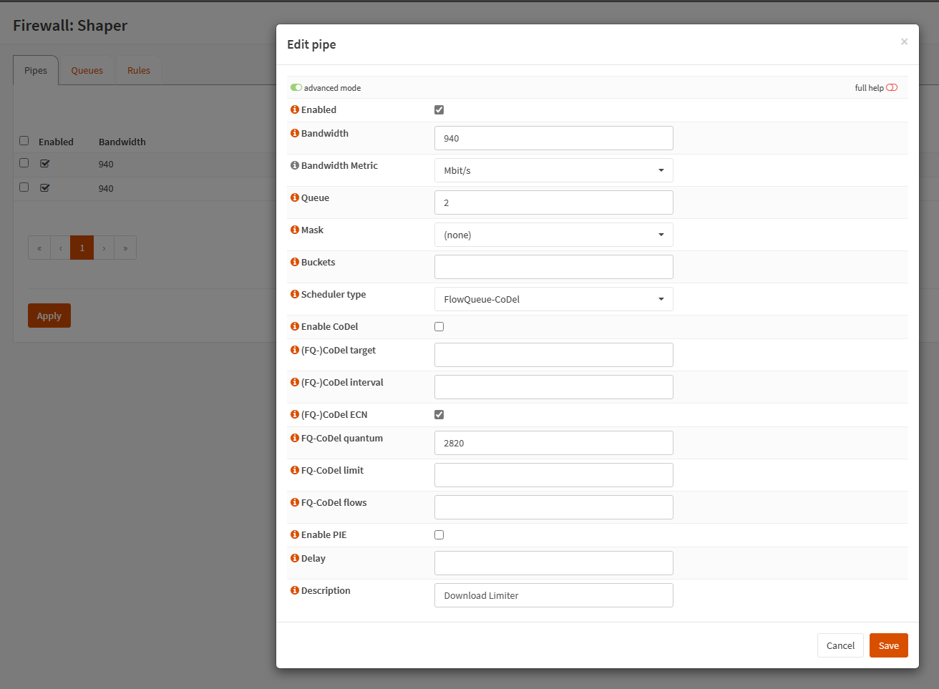
Task: Click the FQ-CoDel limit input field
Action: [553, 475]
